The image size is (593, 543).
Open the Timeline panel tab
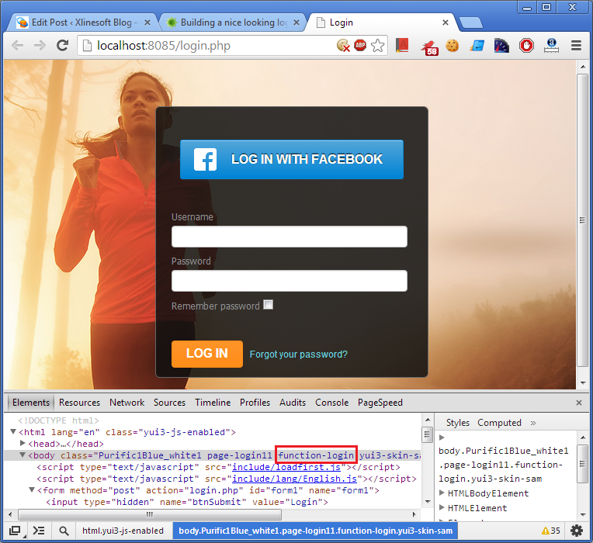[x=213, y=403]
